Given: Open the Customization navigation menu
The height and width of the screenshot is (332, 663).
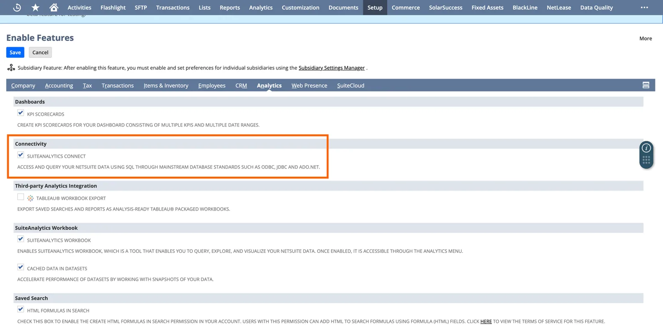Looking at the screenshot, I should pos(300,7).
